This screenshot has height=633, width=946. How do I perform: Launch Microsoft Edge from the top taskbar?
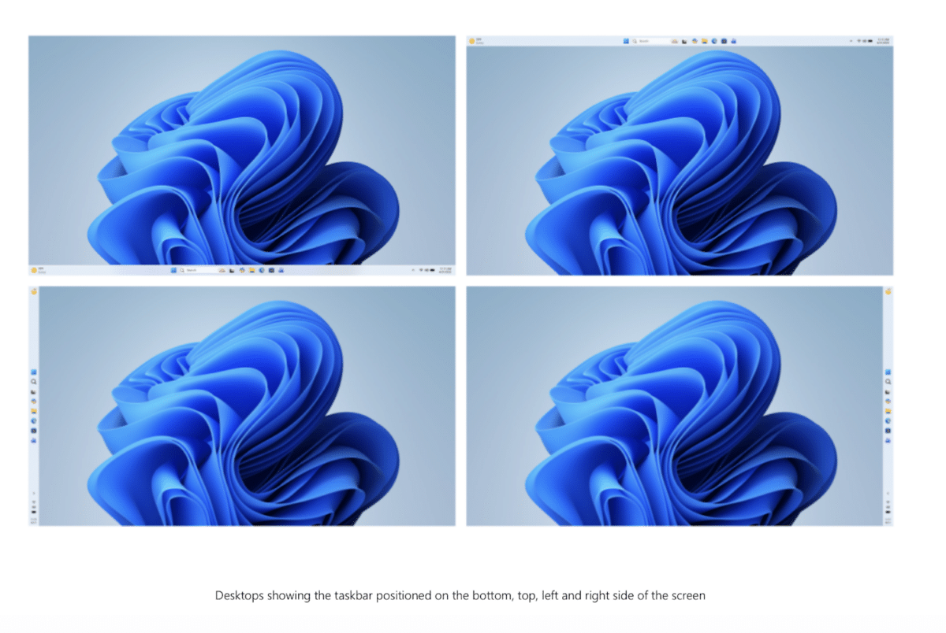point(714,40)
